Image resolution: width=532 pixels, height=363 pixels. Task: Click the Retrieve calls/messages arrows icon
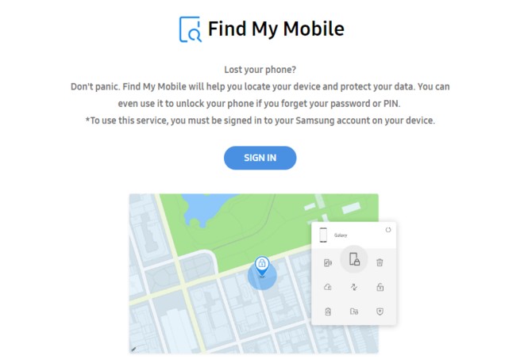pos(354,287)
